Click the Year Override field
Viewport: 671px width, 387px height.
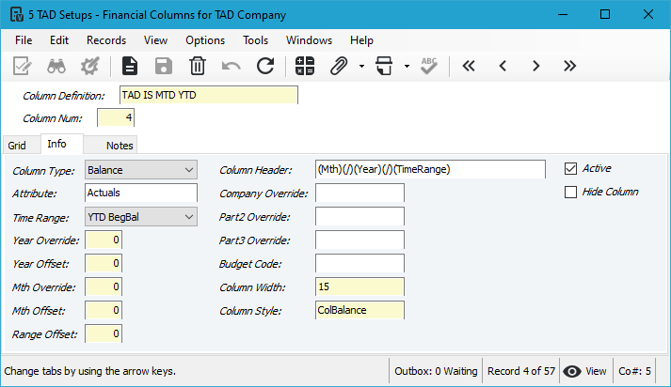[104, 240]
